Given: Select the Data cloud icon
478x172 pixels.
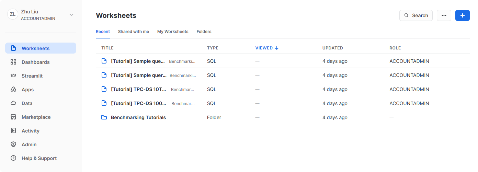Looking at the screenshot, I should [x=13, y=103].
